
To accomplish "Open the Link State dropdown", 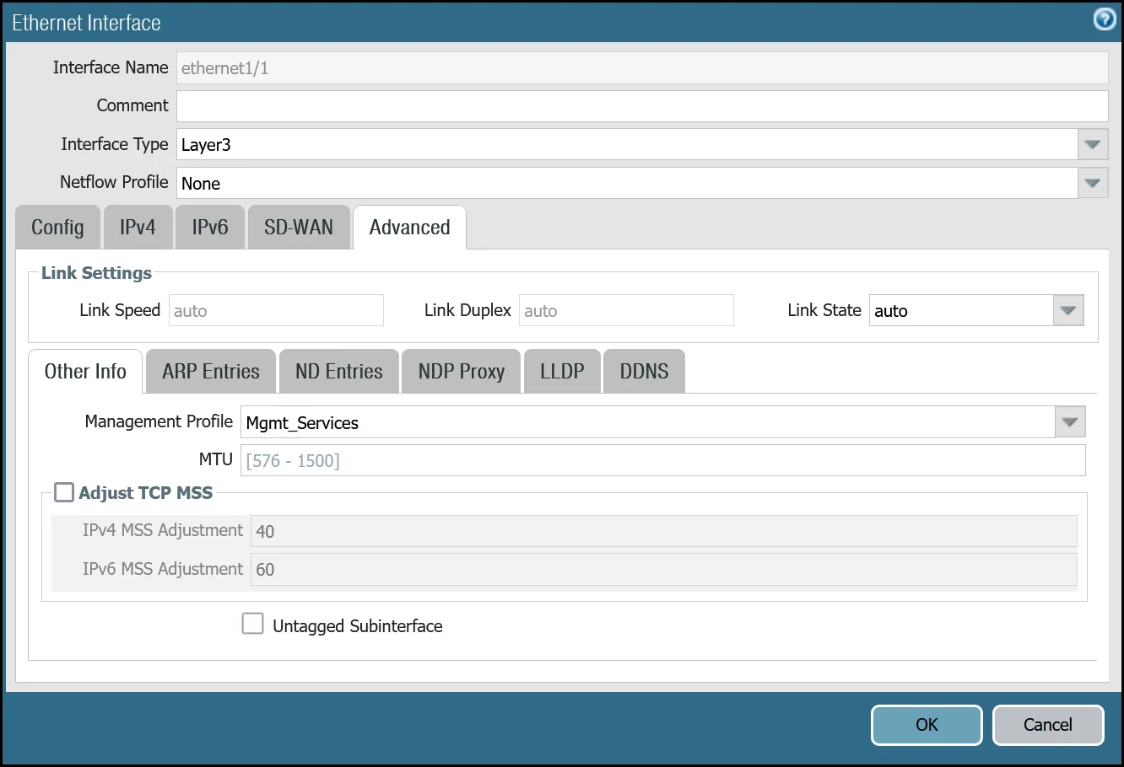I will pyautogui.click(x=1068, y=310).
